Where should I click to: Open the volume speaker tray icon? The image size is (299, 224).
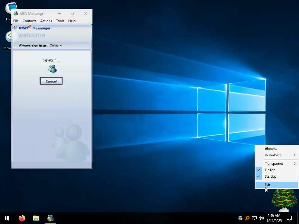click(261, 218)
